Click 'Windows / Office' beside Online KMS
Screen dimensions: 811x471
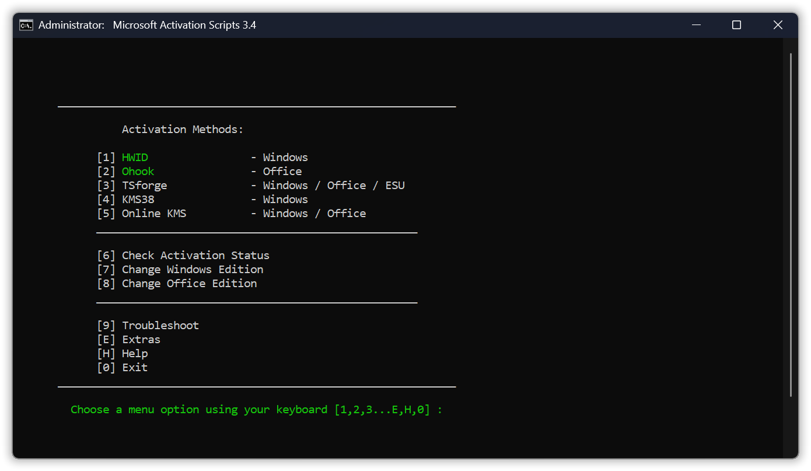[314, 213]
